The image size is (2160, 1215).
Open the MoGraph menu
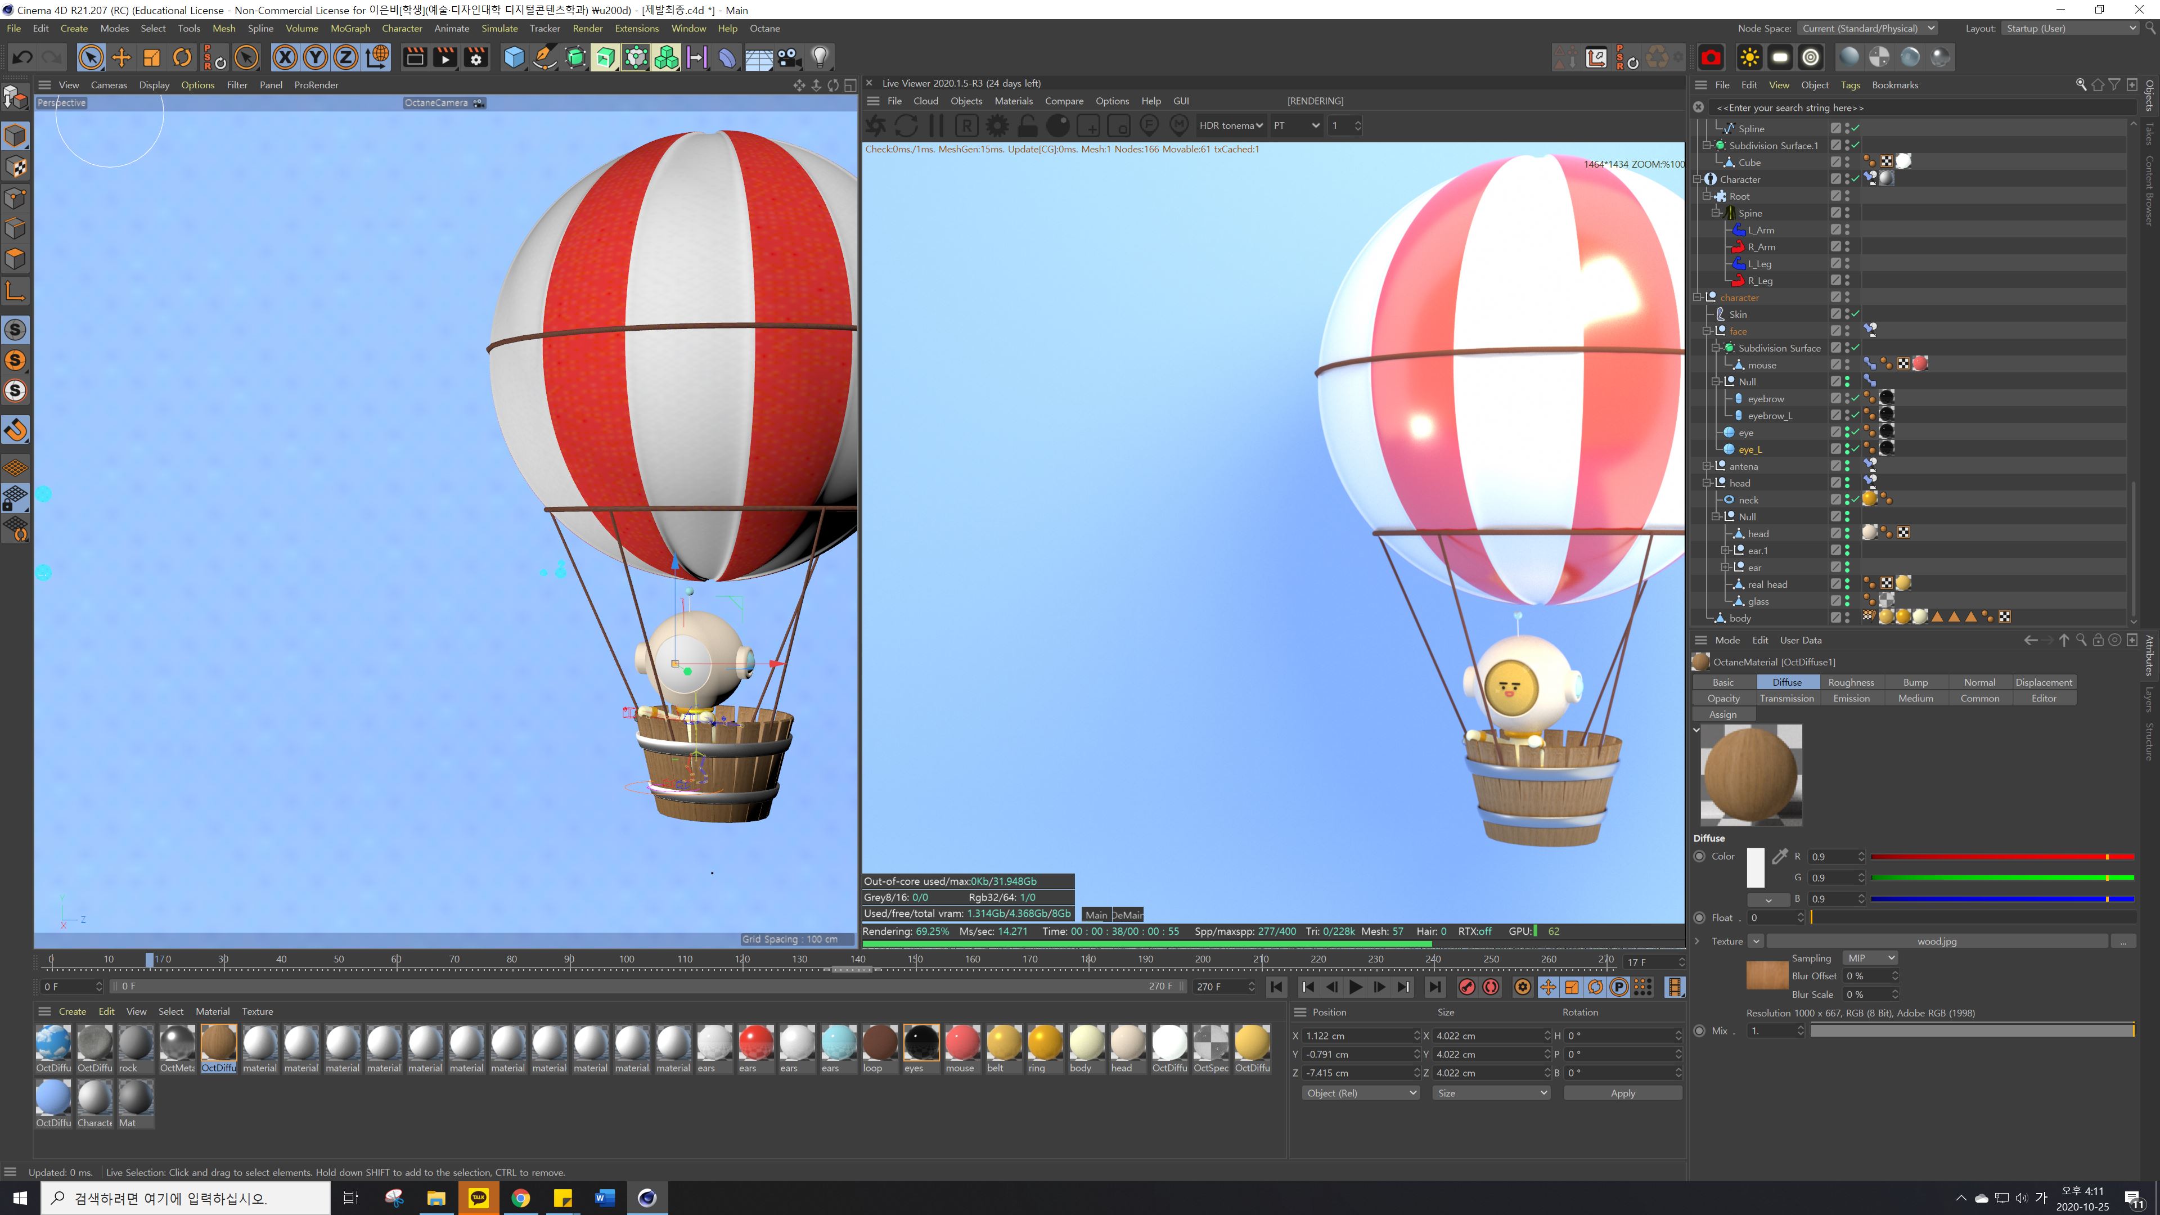pos(350,28)
